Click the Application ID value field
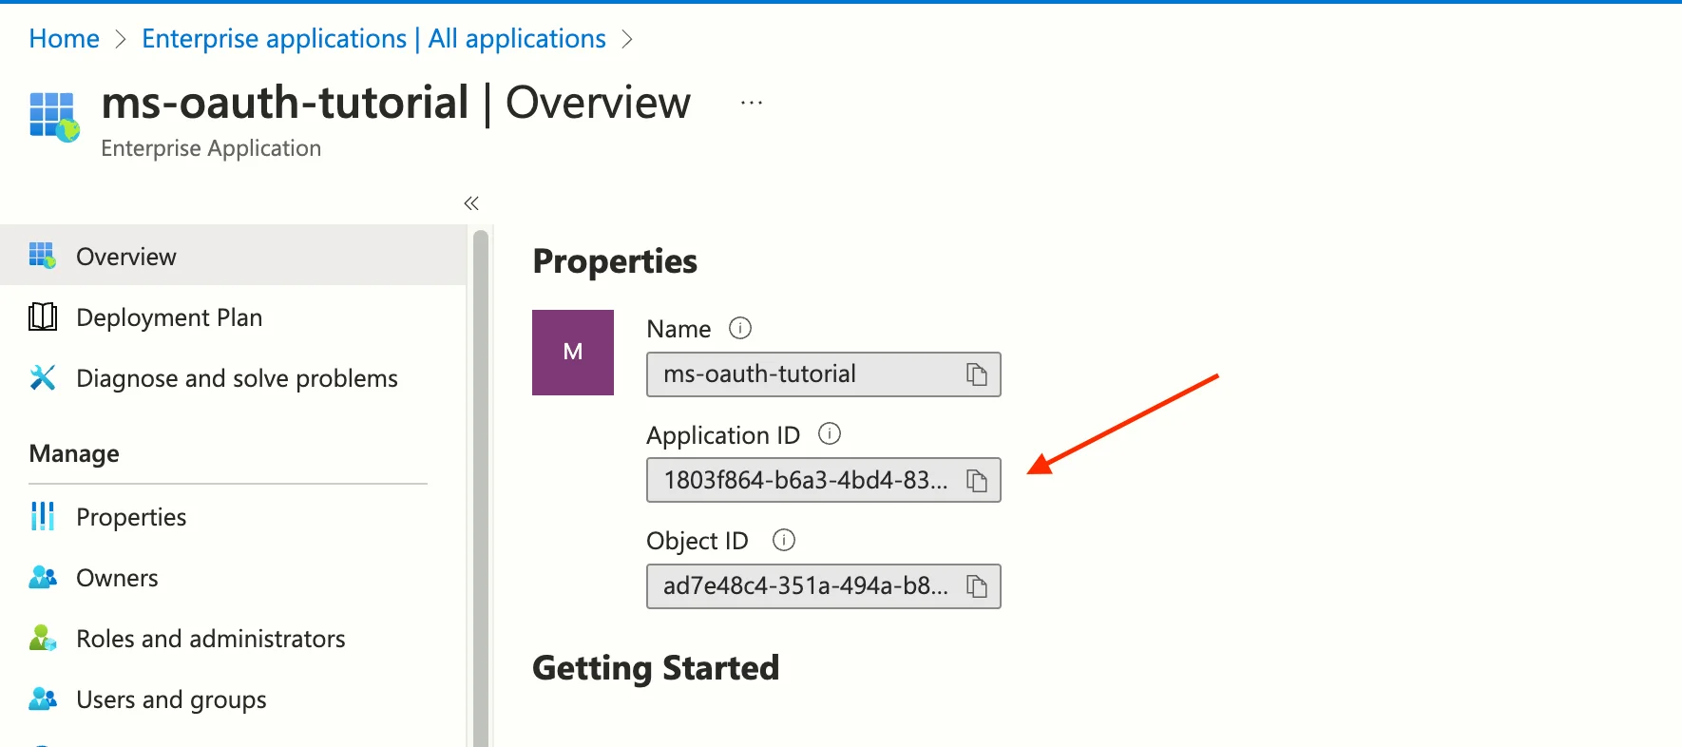This screenshot has height=747, width=1682. (x=823, y=480)
